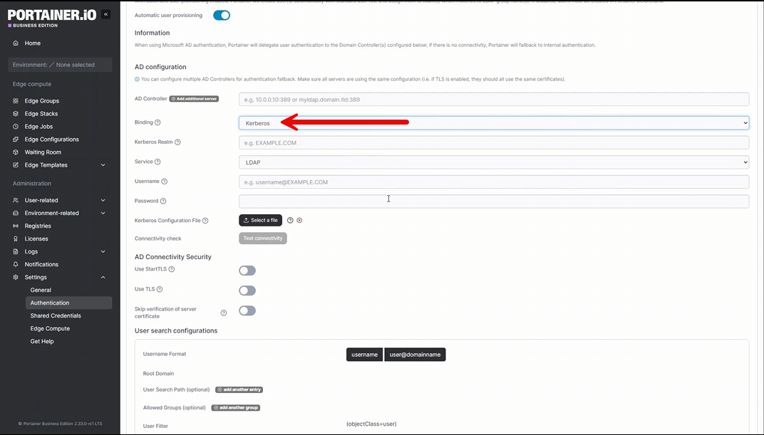Click help icon beside Kerberos Configuration File label

tap(205, 221)
